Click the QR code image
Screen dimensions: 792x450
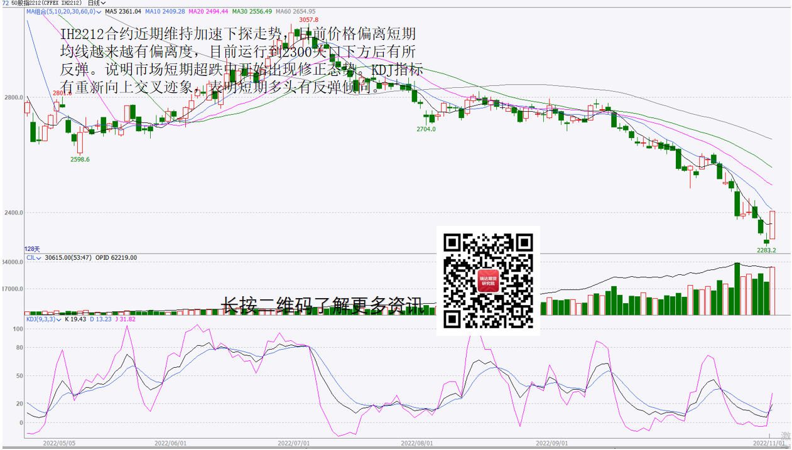click(488, 281)
